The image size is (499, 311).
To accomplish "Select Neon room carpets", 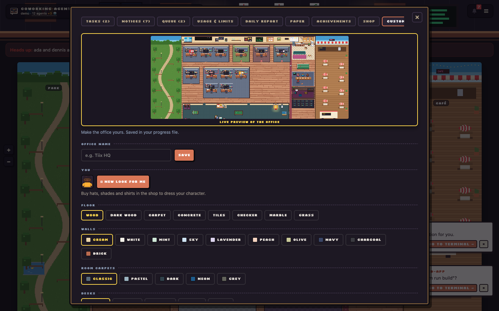I will click(200, 279).
